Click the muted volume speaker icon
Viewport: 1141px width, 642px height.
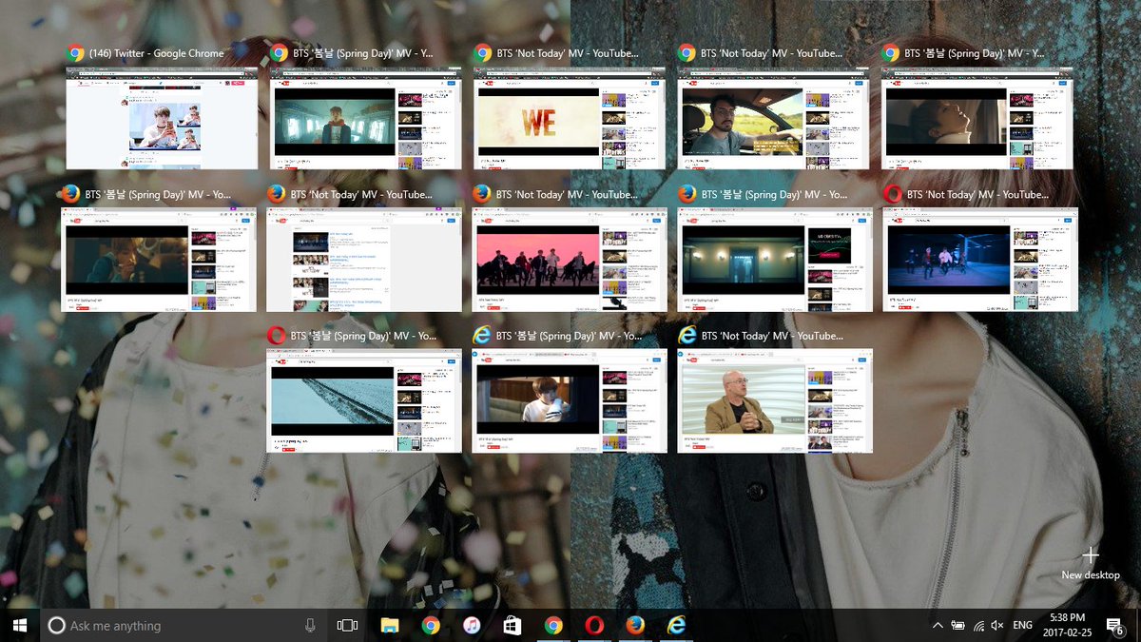pyautogui.click(x=997, y=625)
